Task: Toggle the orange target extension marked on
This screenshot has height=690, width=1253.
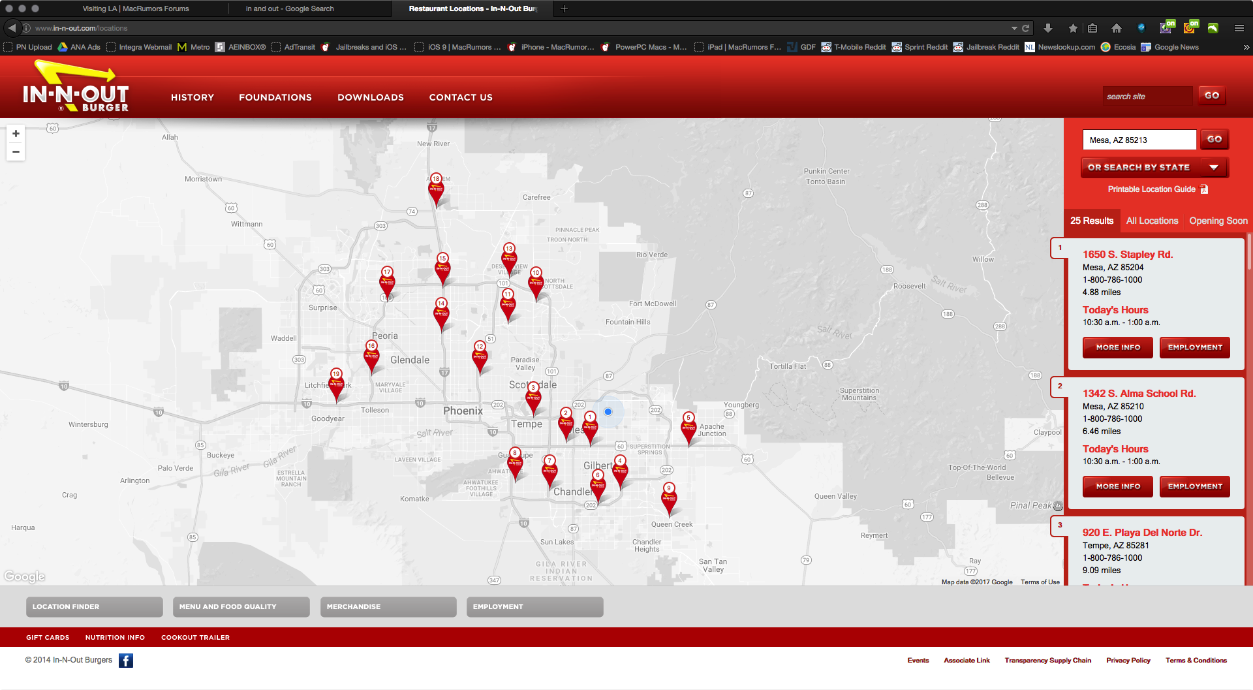Action: [1190, 27]
